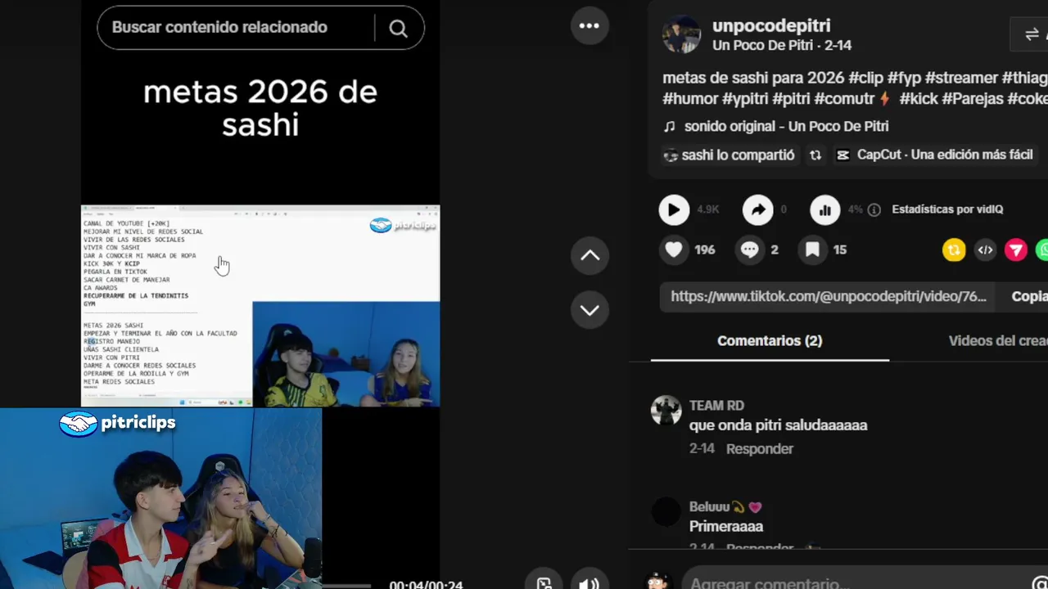Open the three-dots more options menu
The width and height of the screenshot is (1048, 589).
[589, 26]
